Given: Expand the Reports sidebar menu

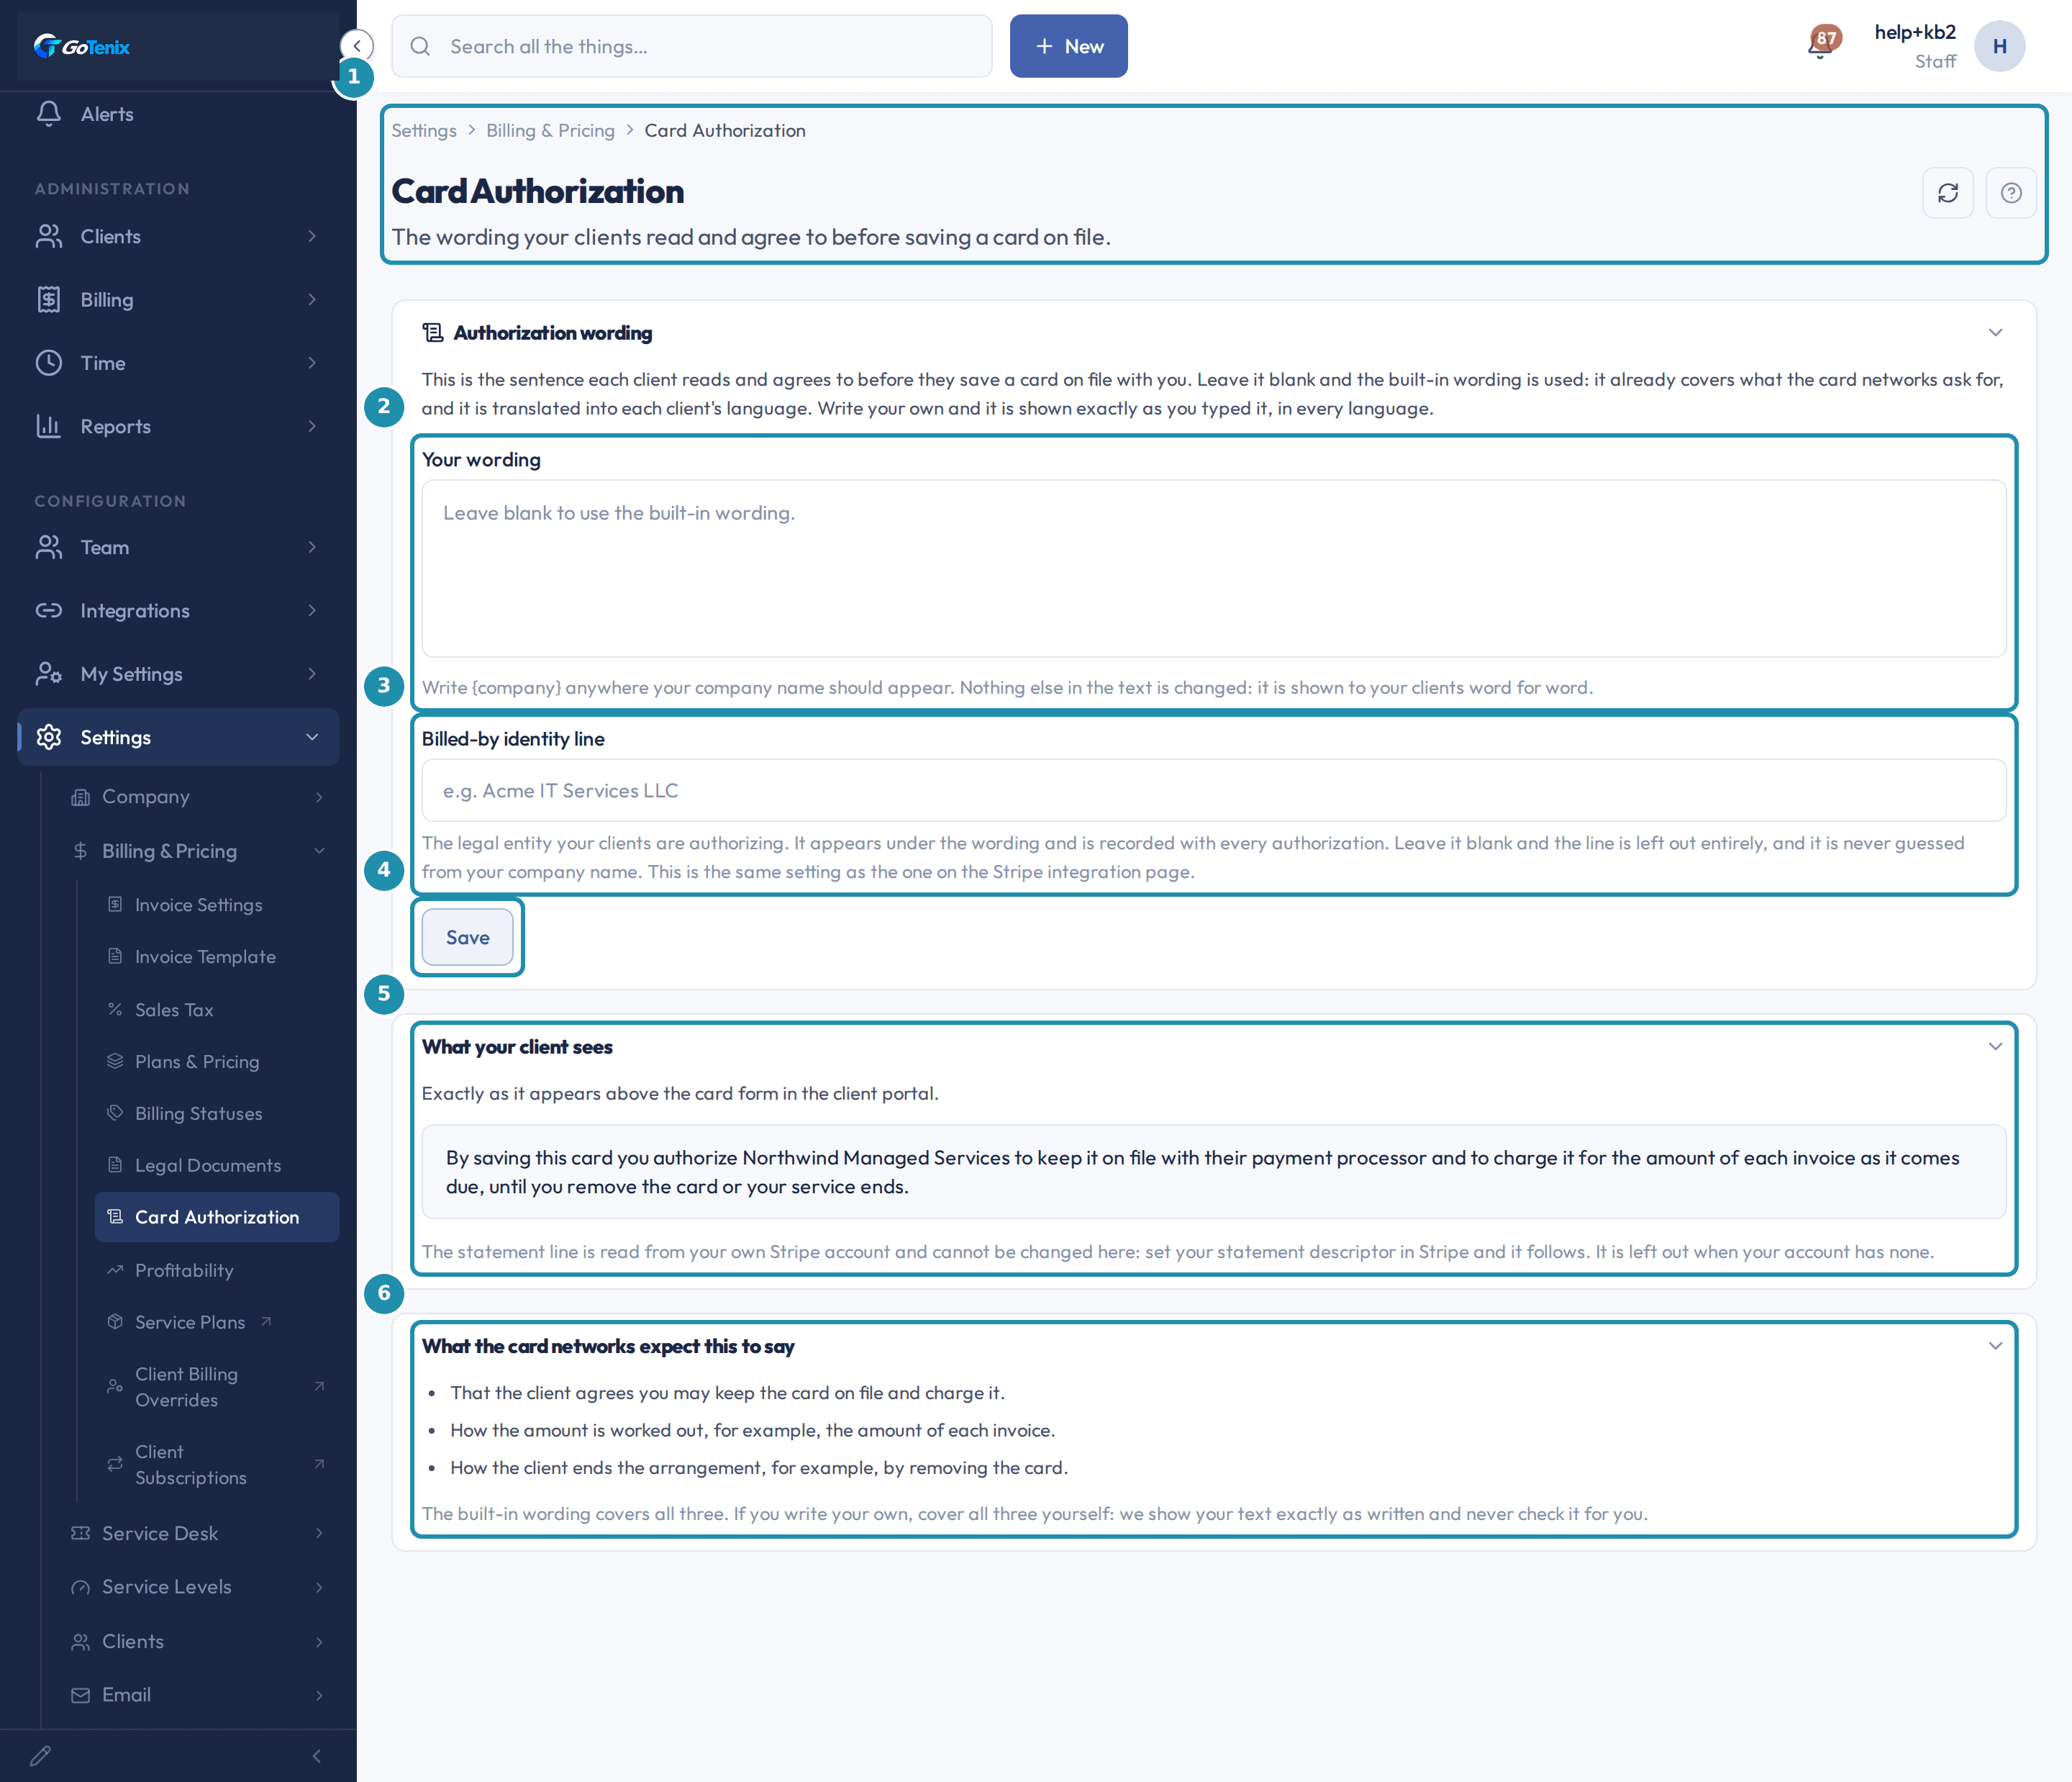Looking at the screenshot, I should (178, 426).
